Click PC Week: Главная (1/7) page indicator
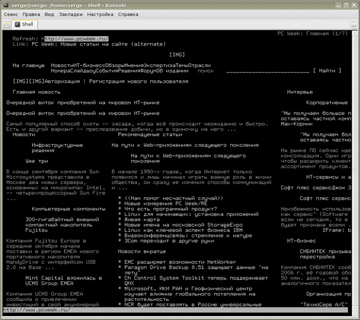 coord(312,34)
